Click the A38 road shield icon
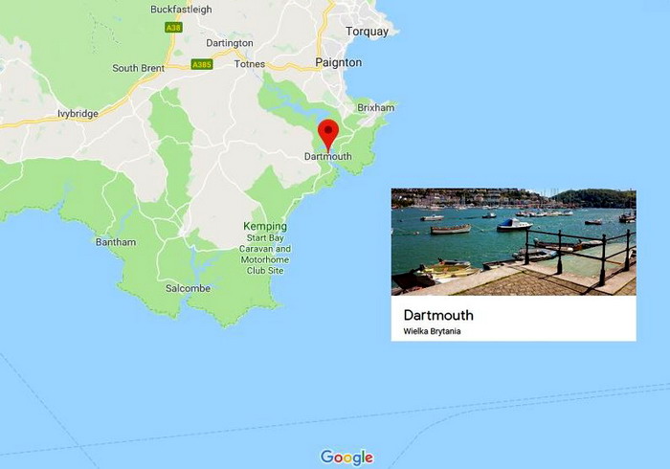Viewport: 670px width, 469px height. click(x=173, y=28)
